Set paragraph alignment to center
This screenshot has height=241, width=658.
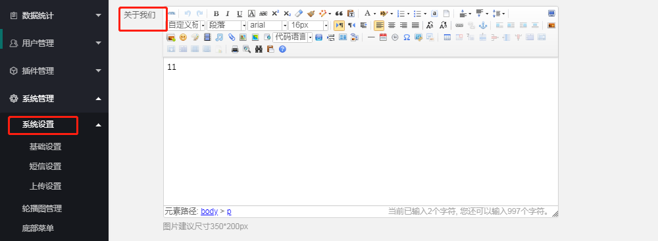(x=392, y=25)
